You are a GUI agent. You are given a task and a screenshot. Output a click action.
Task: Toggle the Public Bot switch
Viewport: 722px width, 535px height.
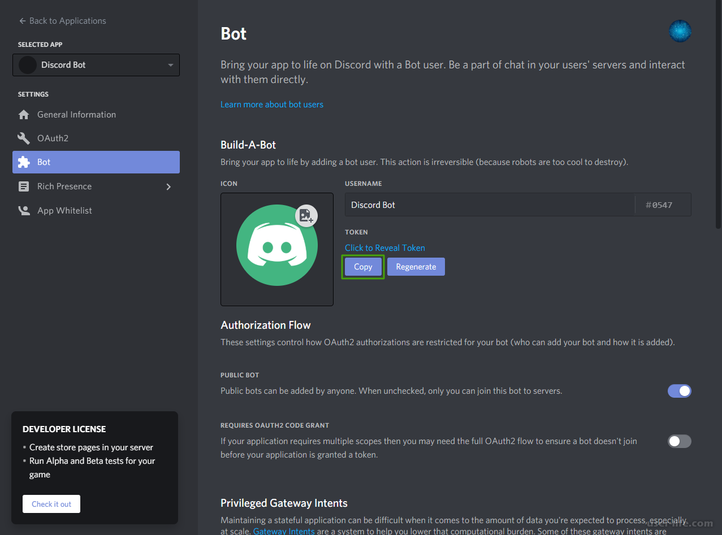pos(680,391)
